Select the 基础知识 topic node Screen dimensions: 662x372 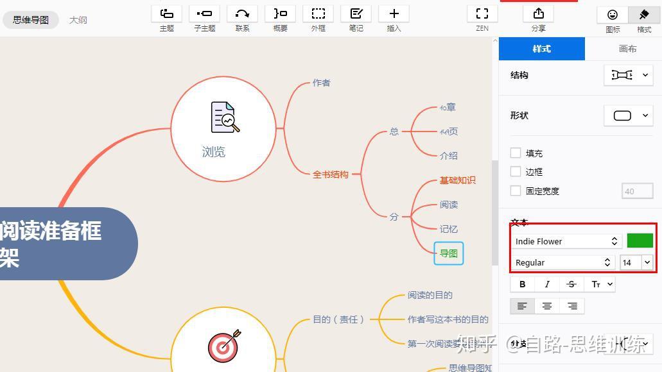pyautogui.click(x=458, y=180)
